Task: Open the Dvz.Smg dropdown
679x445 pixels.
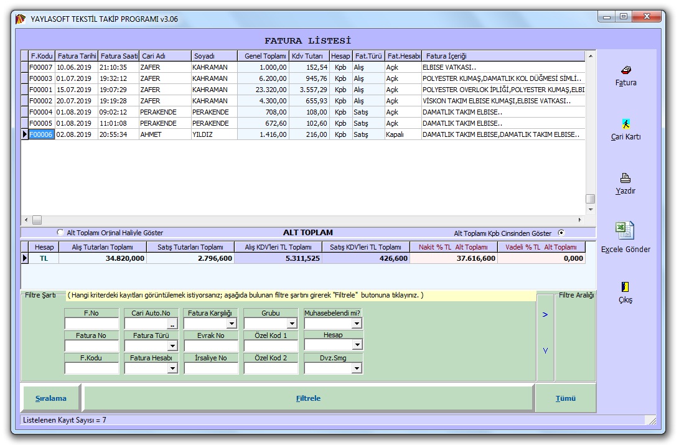Action: (x=357, y=368)
